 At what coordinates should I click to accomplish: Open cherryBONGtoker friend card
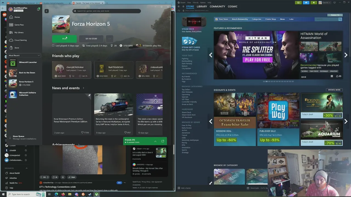tap(72, 70)
